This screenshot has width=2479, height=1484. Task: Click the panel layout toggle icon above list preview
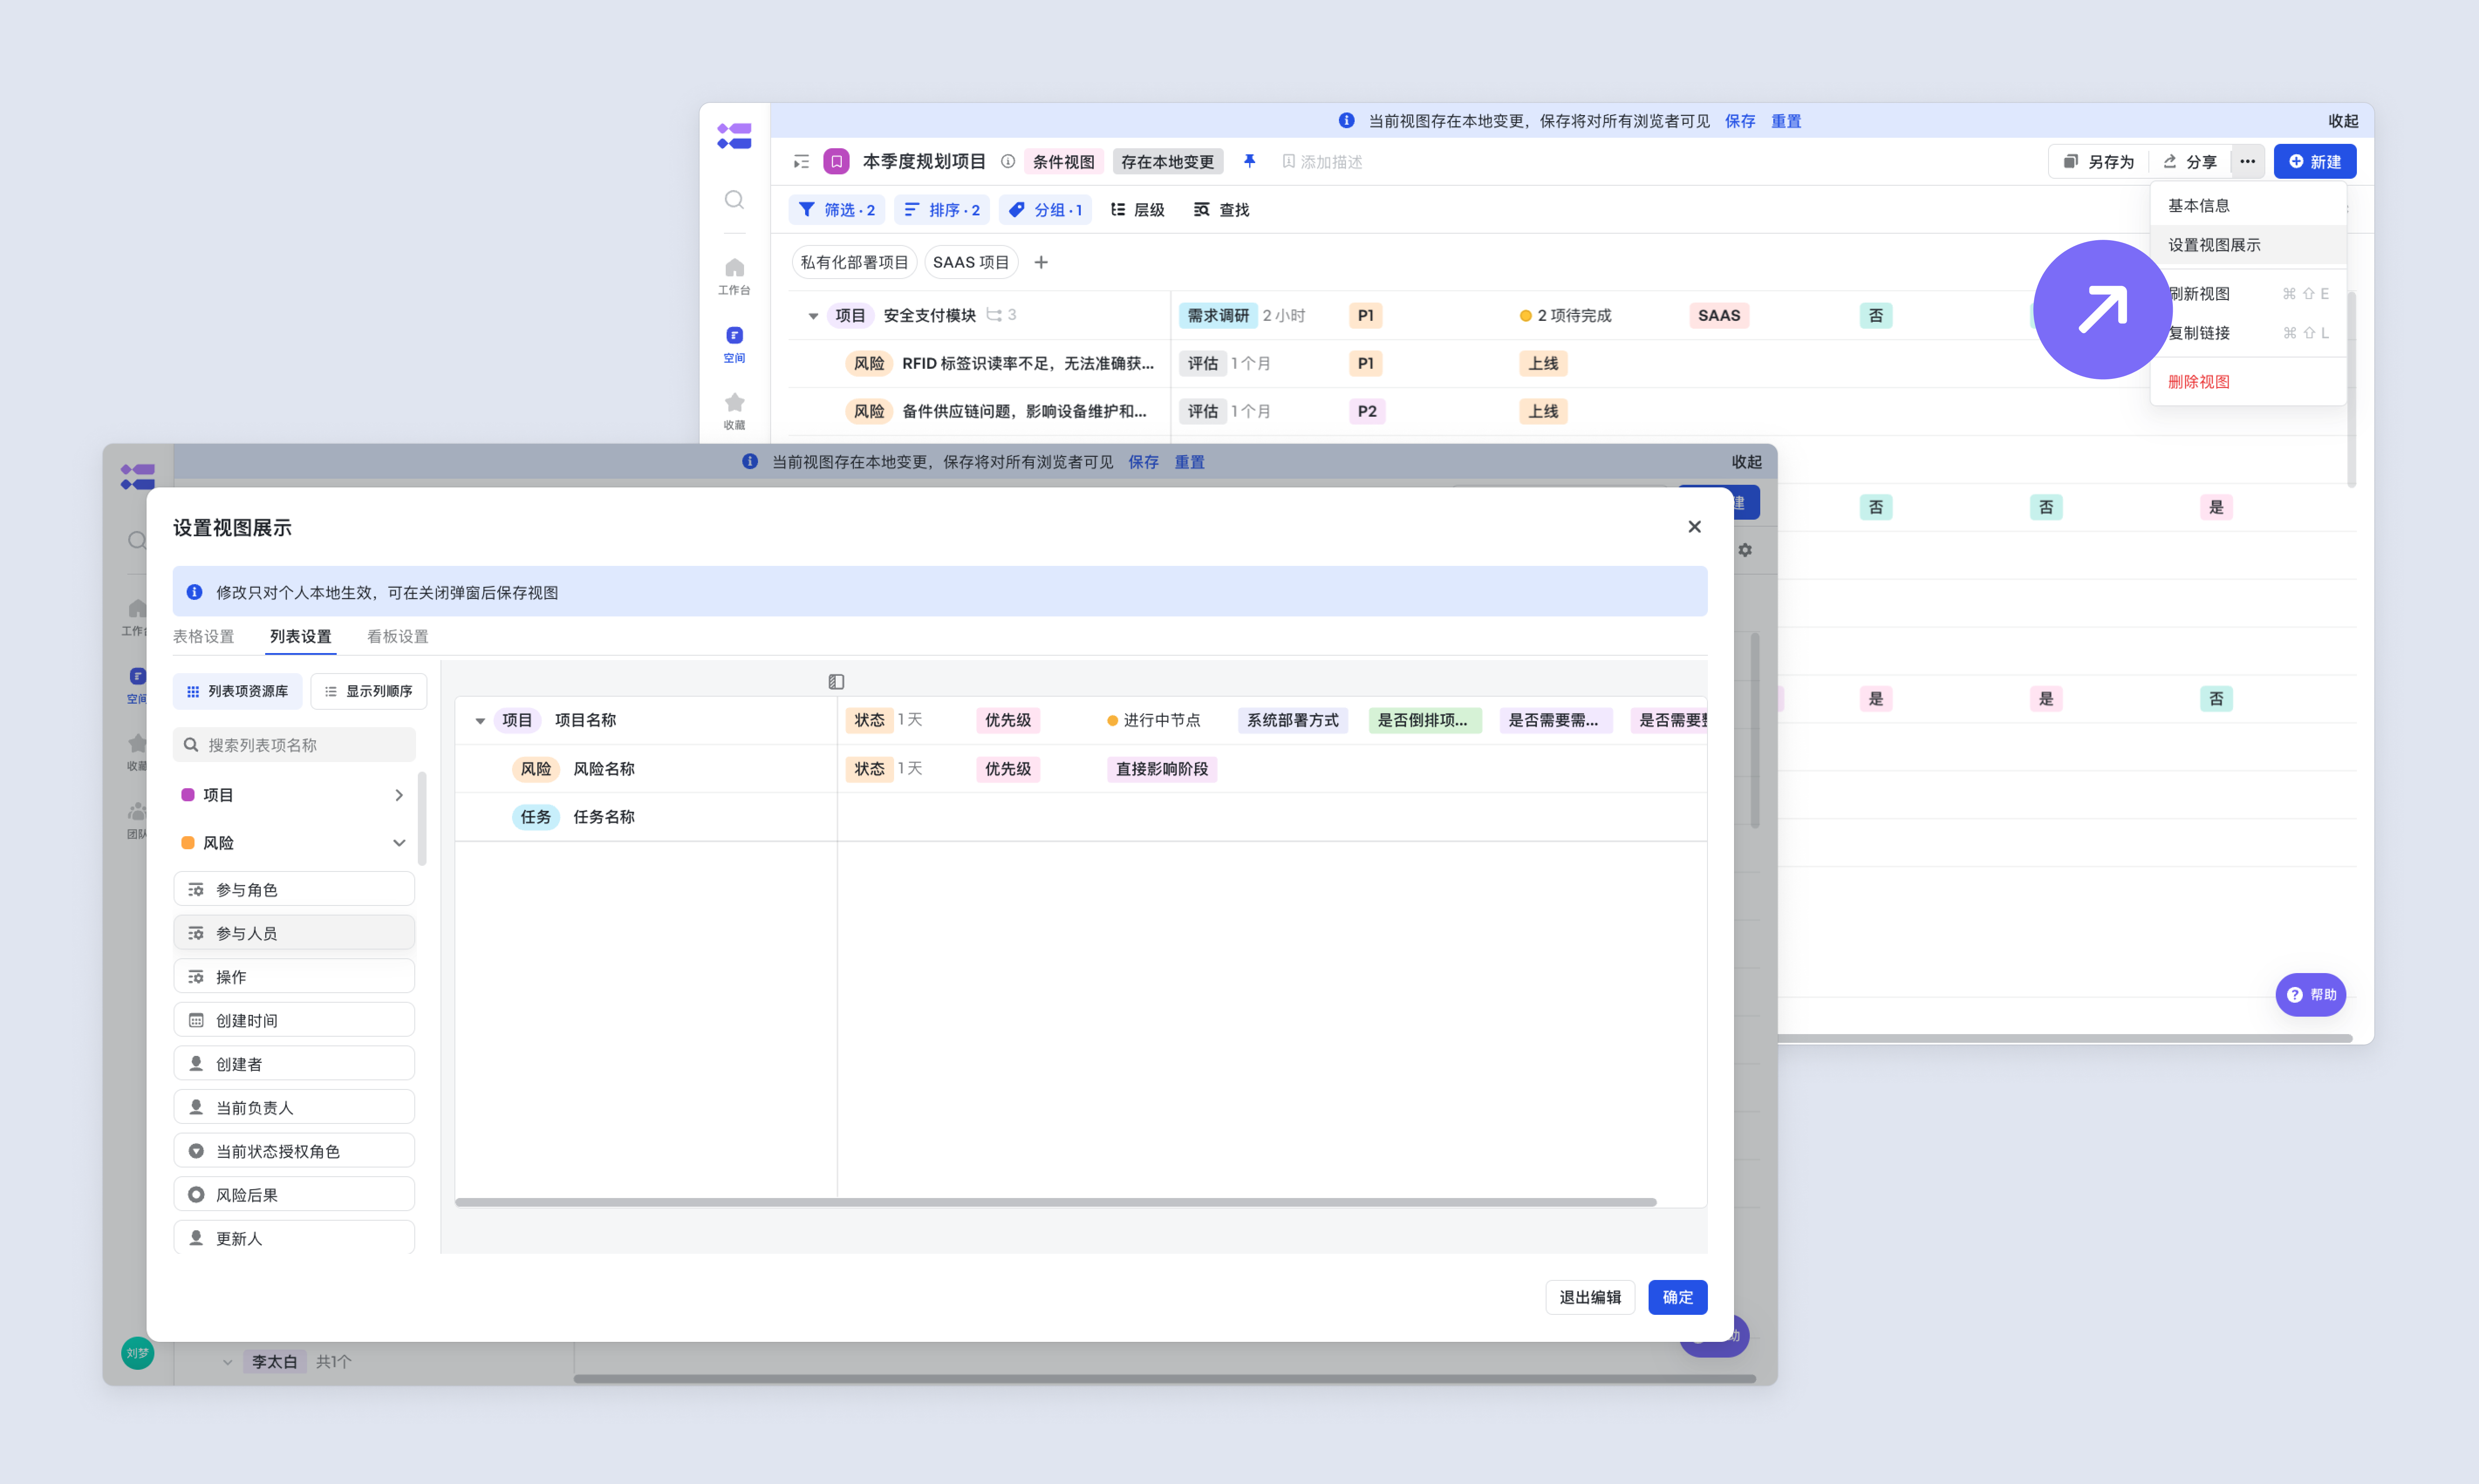[x=837, y=682]
